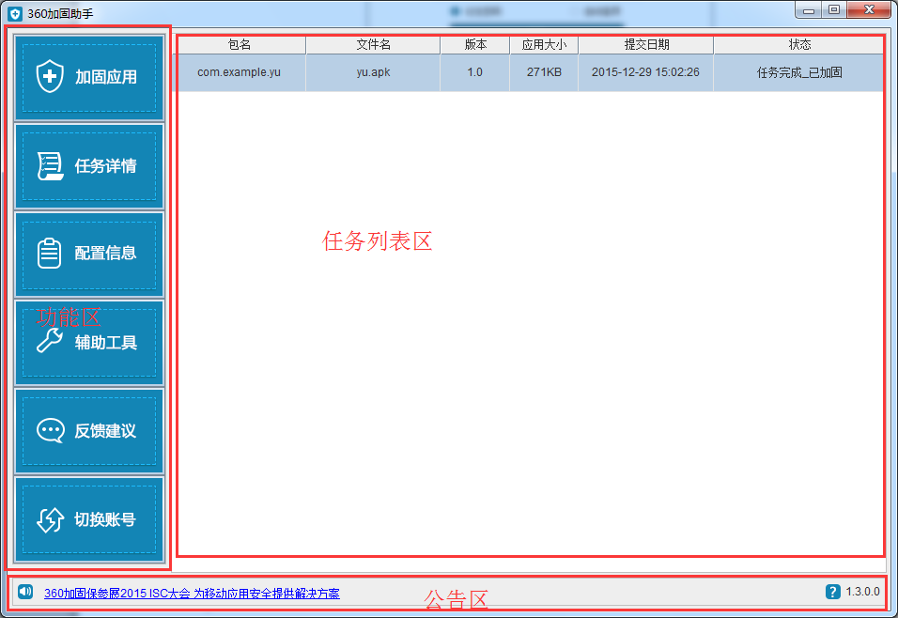Click the 271KB size cell
898x618 pixels.
544,72
